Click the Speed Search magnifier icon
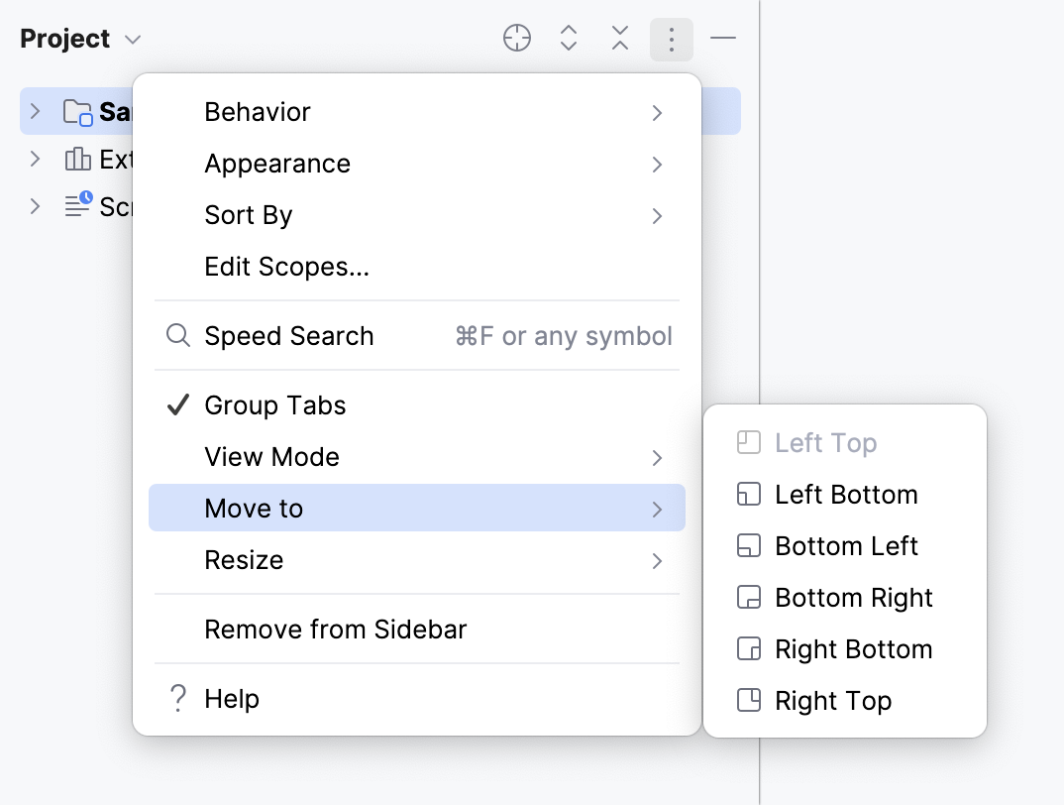1064x805 pixels. (178, 335)
